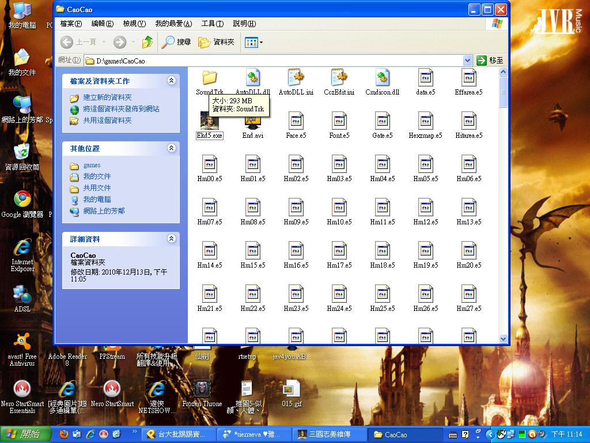Open the 檢視(V) menu

click(x=134, y=24)
